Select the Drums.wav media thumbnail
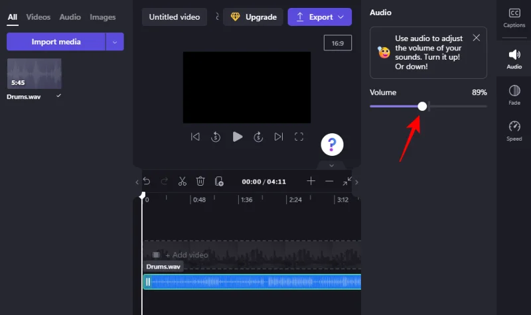The image size is (531, 315). (35, 74)
